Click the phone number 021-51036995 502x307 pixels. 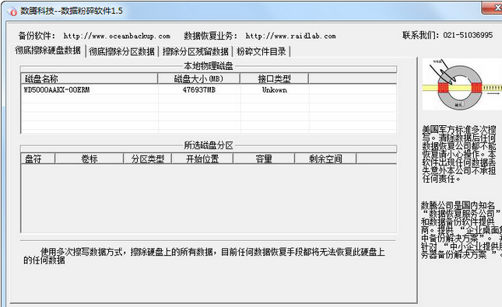(468, 35)
